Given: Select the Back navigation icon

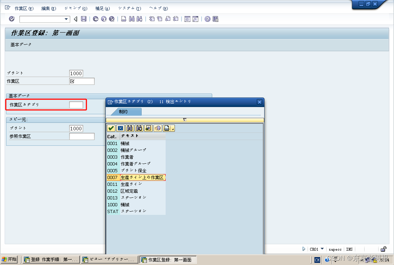Looking at the screenshot, I should pos(96,19).
